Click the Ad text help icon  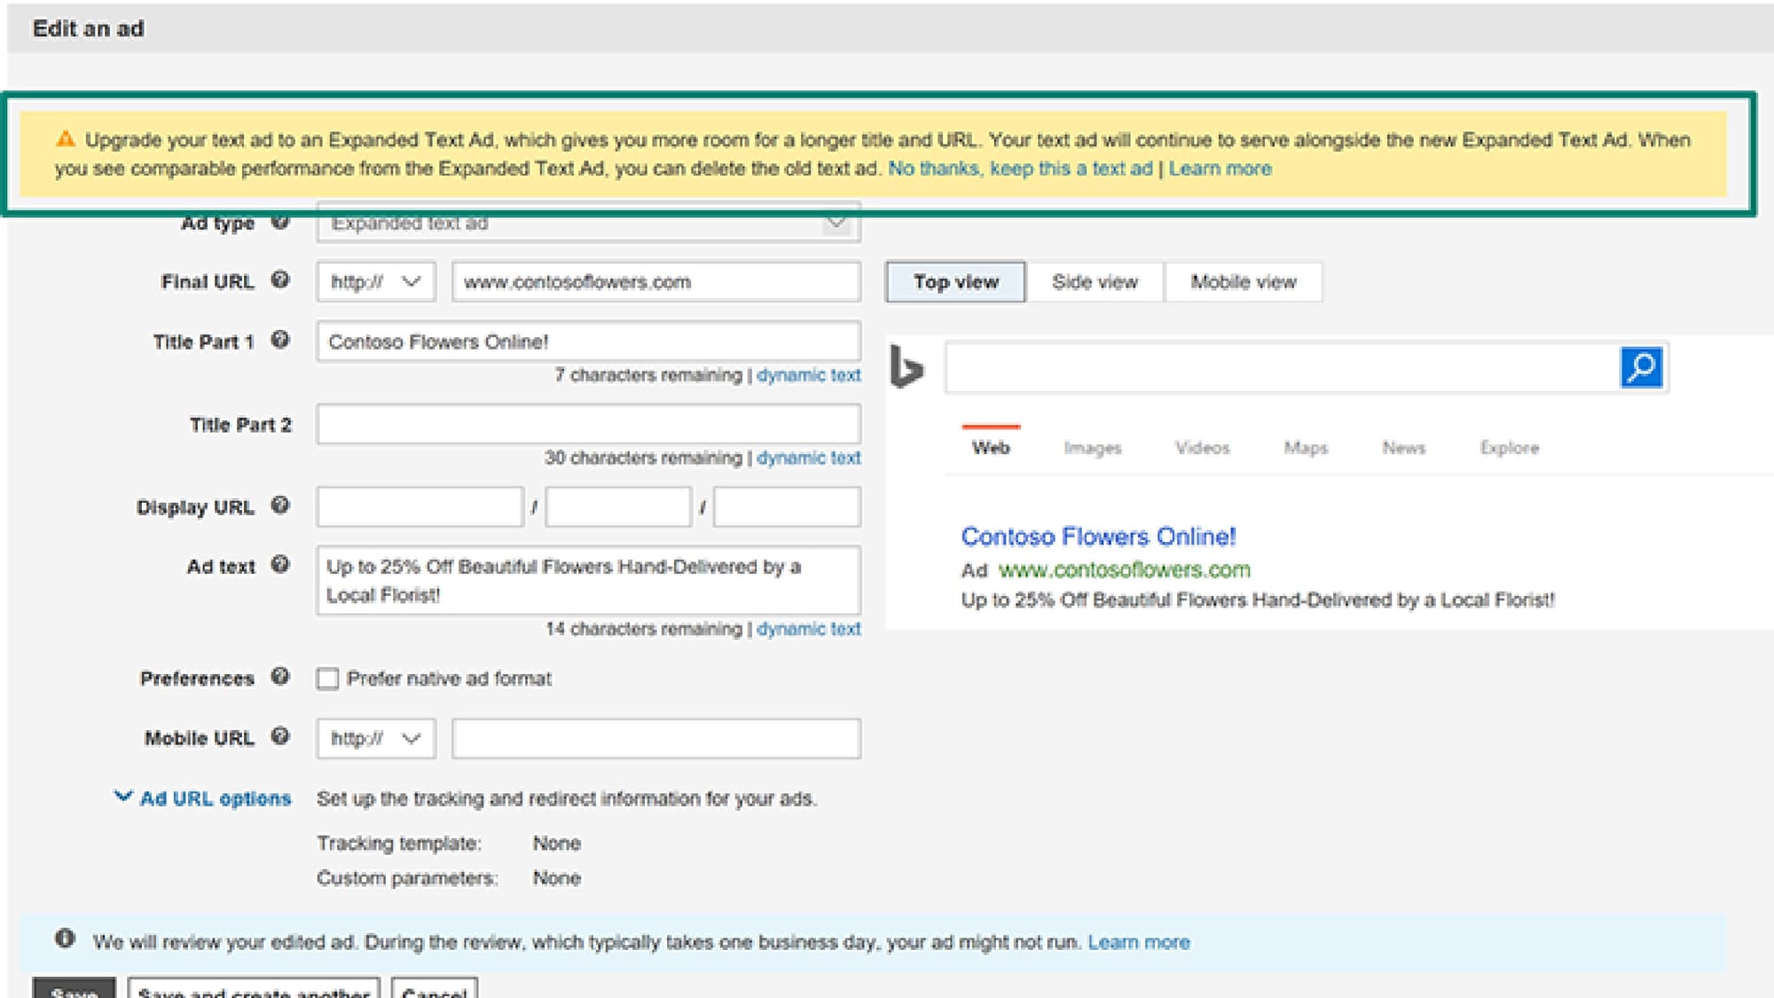coord(280,564)
